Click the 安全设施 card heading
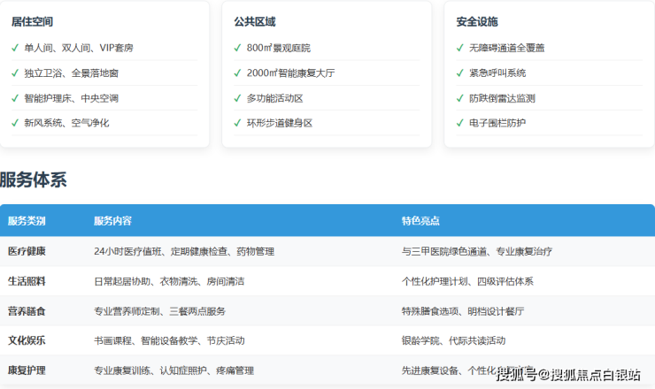Viewport: 655px width, 389px height. click(476, 21)
